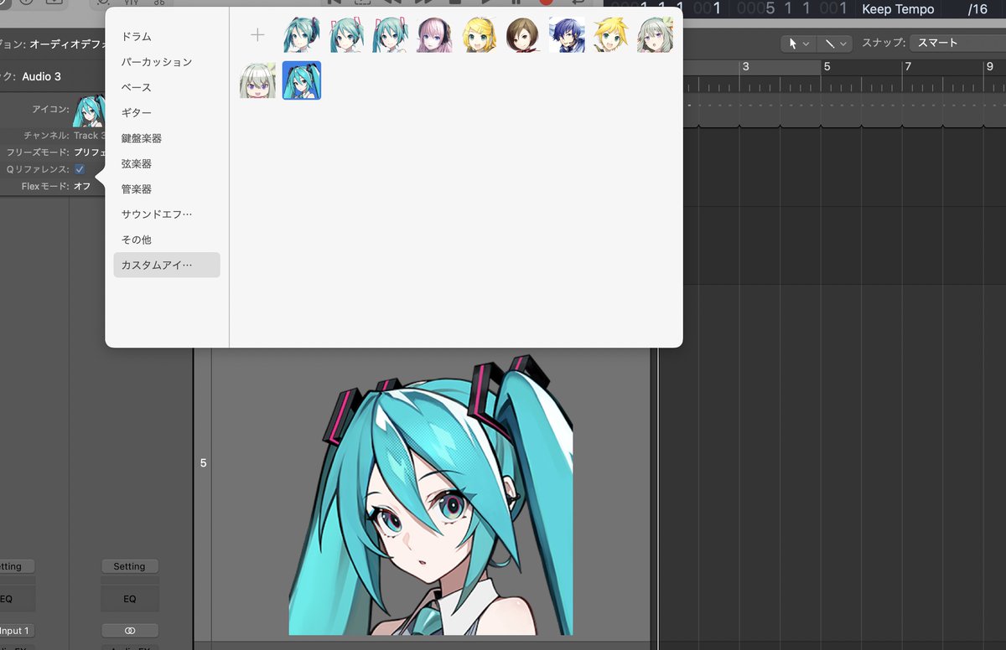The image size is (1006, 650).
Task: Open the その他 icon category
Action: point(137,240)
